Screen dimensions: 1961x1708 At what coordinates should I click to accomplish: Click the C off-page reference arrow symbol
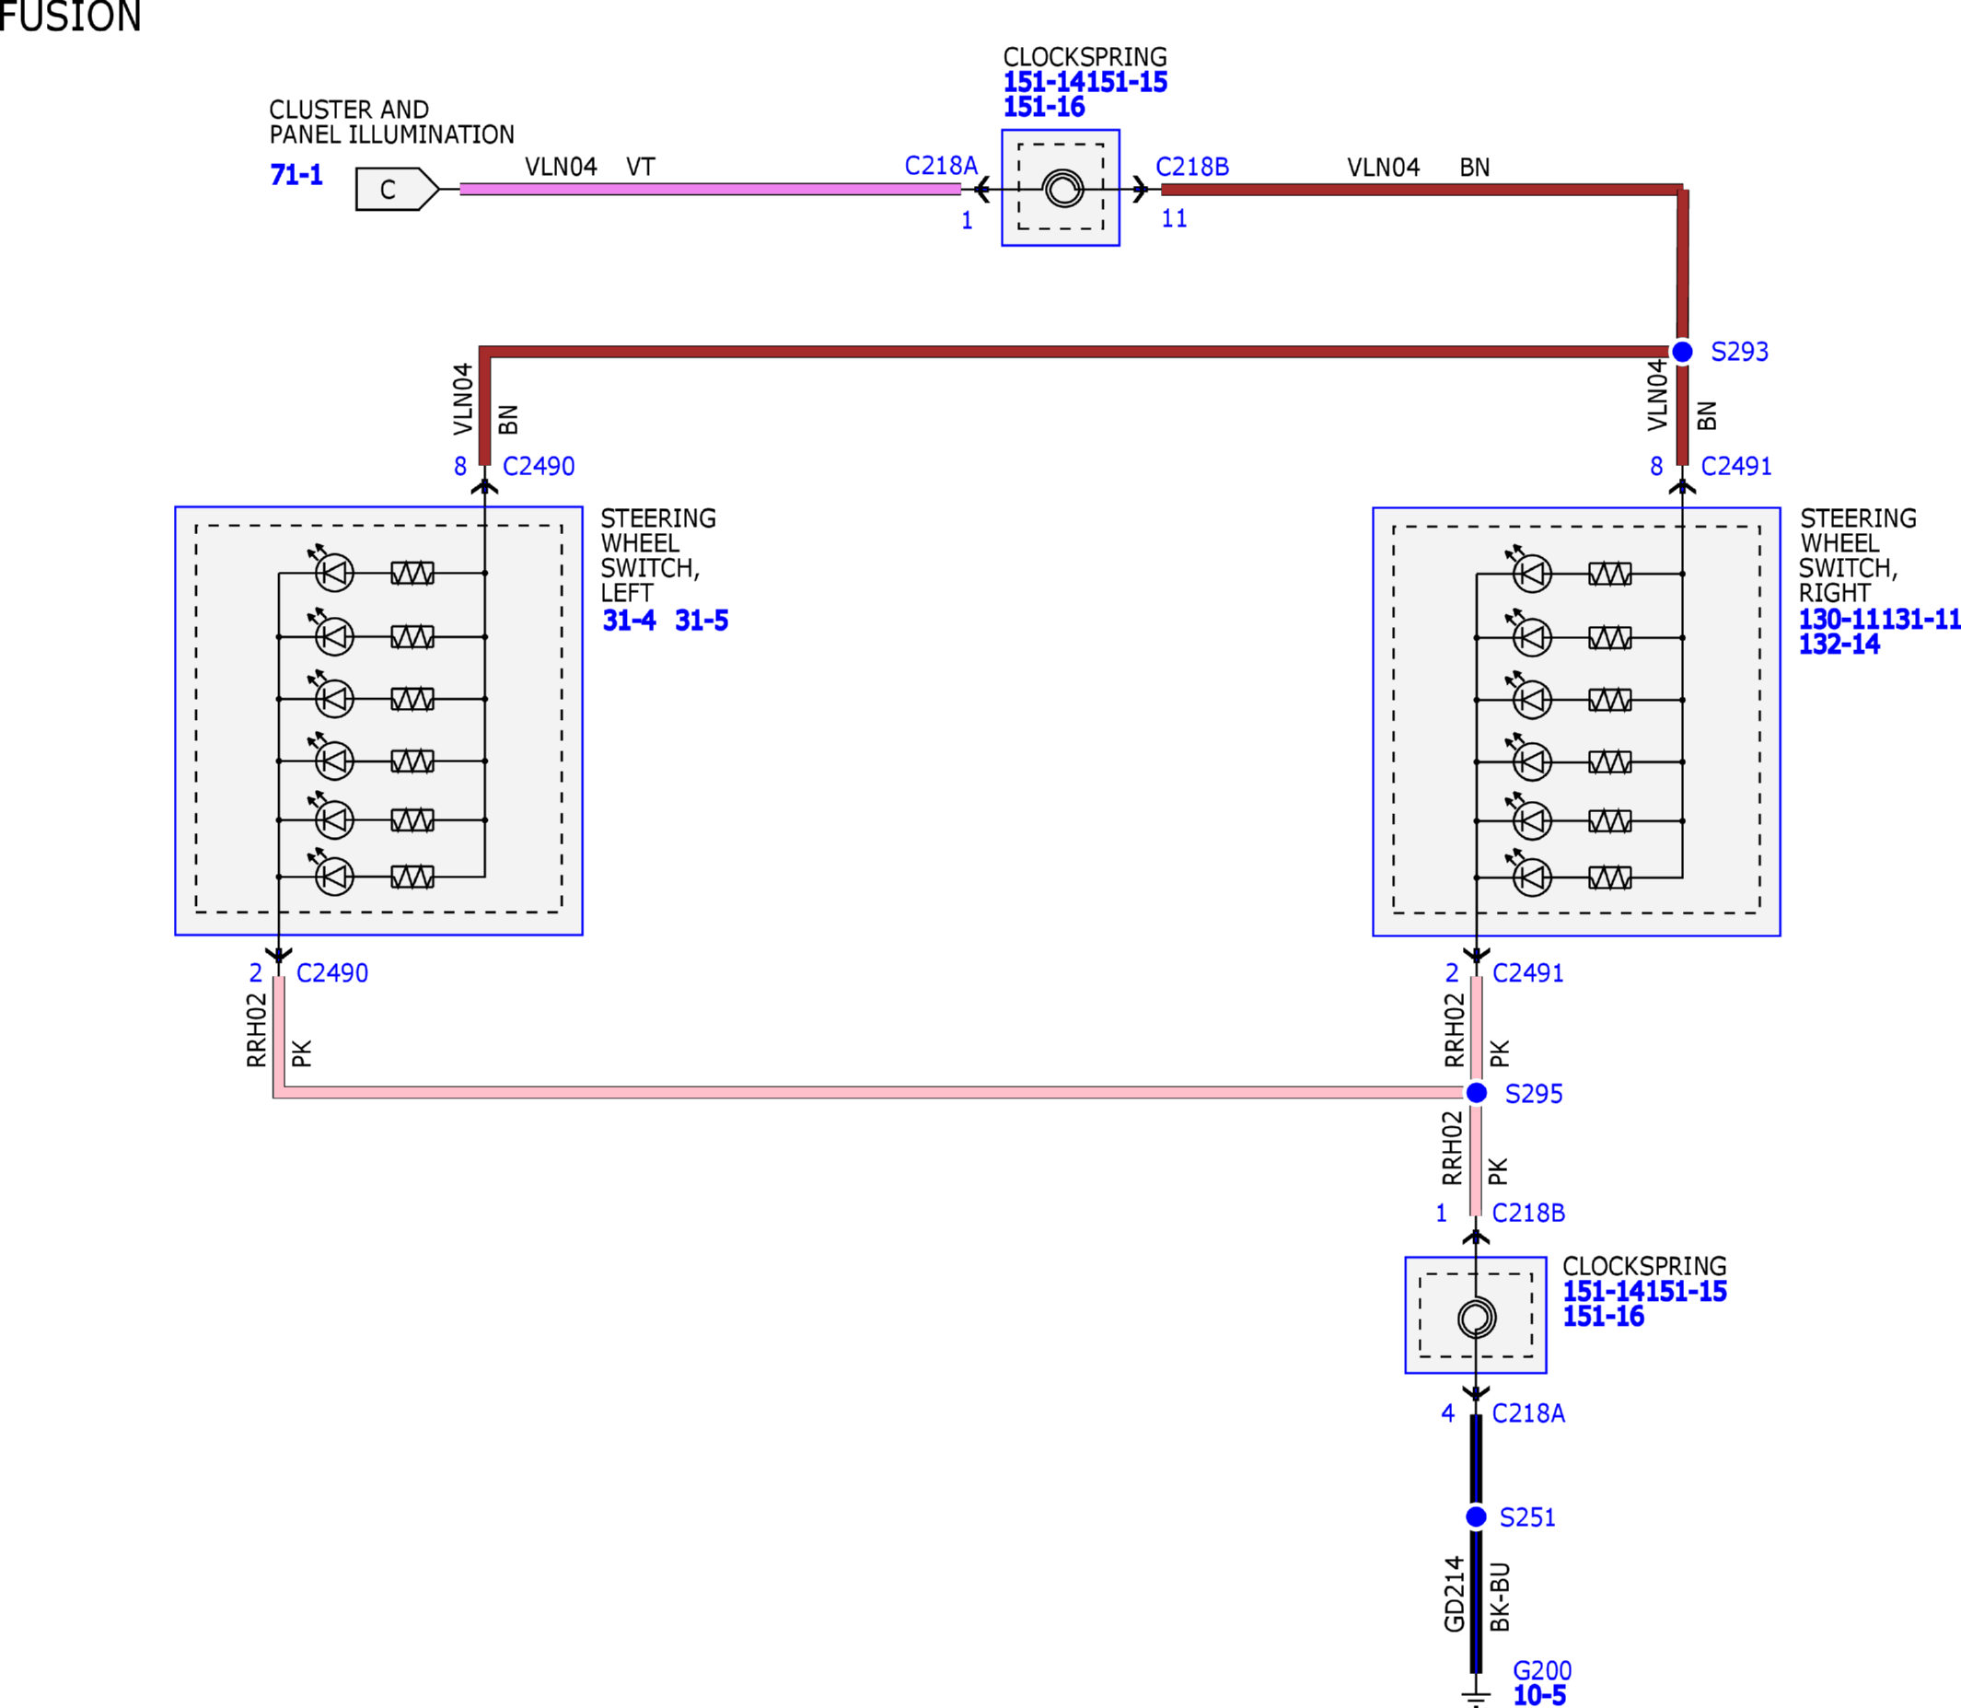coord(397,189)
